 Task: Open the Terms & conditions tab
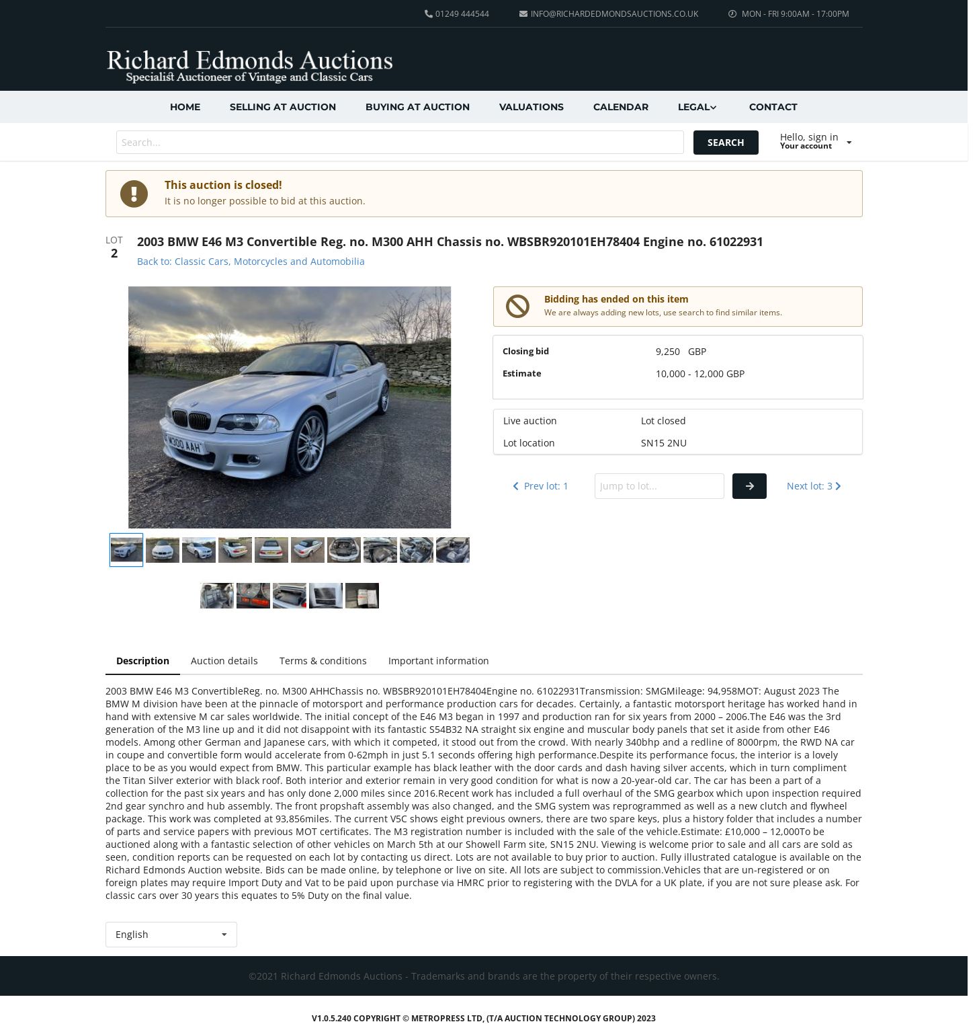323,661
